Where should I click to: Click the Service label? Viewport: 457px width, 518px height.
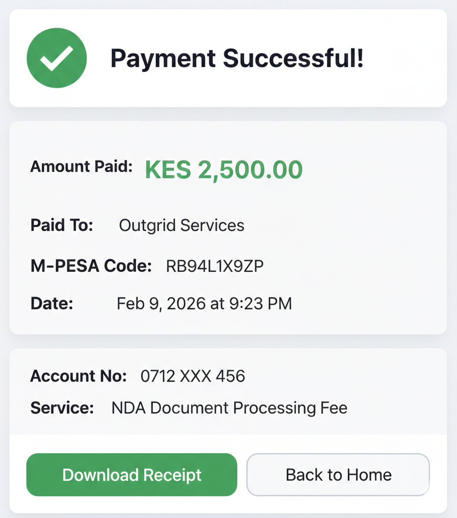(62, 408)
